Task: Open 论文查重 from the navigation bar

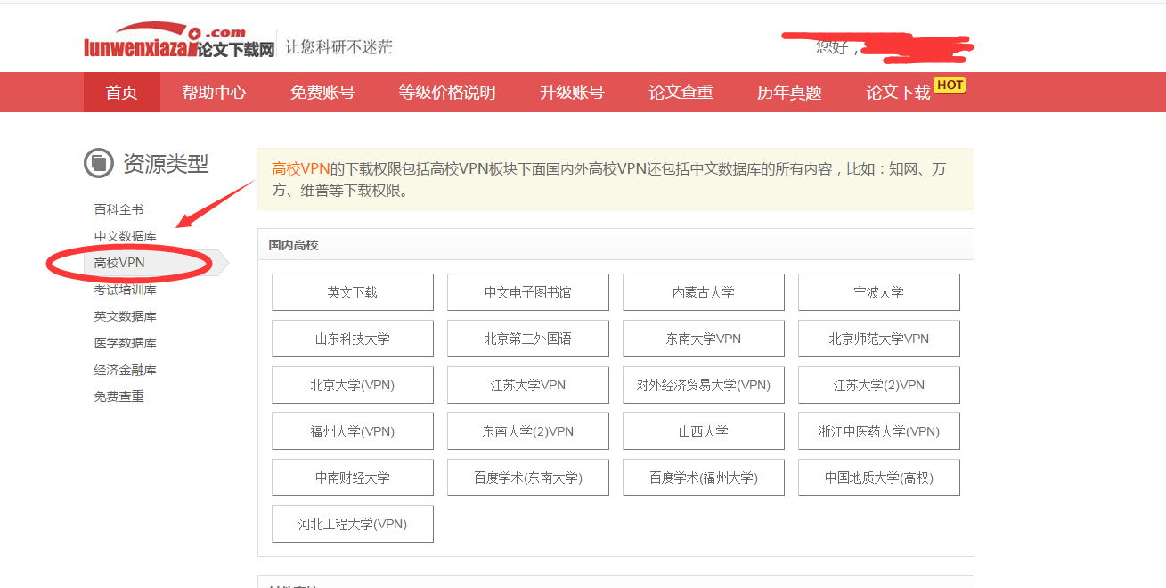Action: point(681,93)
